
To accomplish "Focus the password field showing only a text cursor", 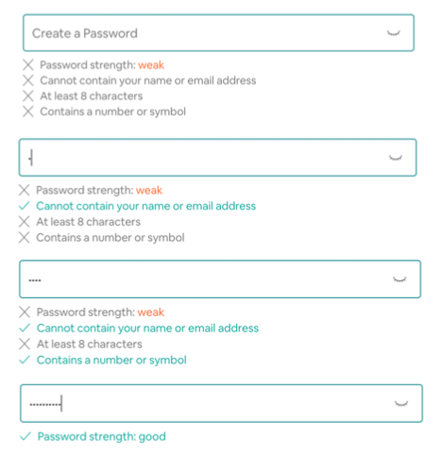I will point(218,158).
